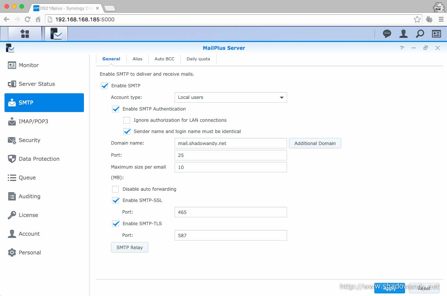Click the Additional Domain button
The height and width of the screenshot is (296, 447).
pos(315,144)
